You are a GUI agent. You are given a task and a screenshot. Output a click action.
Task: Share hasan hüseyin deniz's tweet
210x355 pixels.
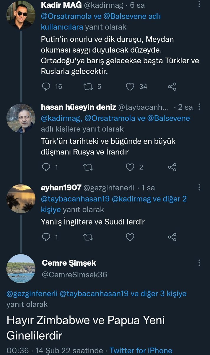[x=172, y=167]
